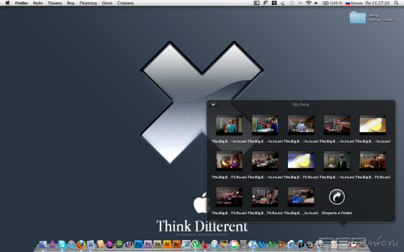Open the Переход menu
404x252 pixels.
[x=88, y=3]
